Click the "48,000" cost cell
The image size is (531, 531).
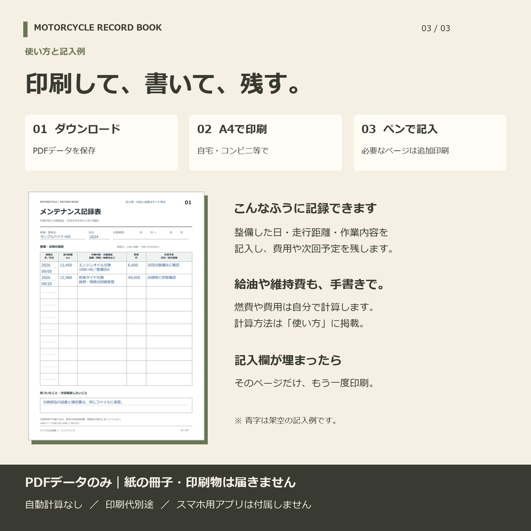click(x=134, y=277)
